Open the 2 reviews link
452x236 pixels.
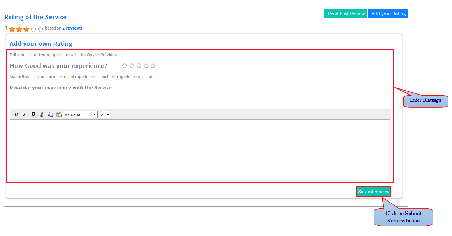tap(72, 28)
